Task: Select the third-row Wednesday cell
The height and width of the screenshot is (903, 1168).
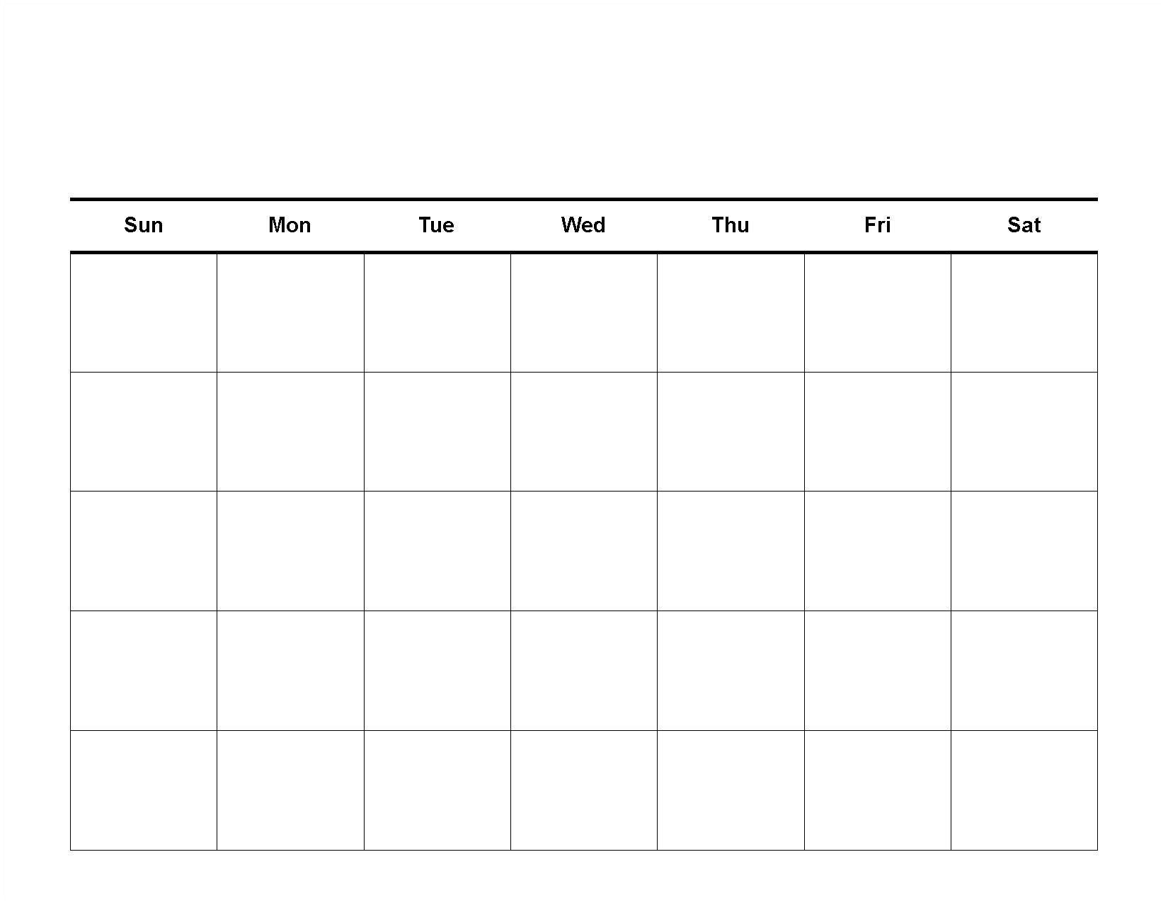Action: click(584, 551)
